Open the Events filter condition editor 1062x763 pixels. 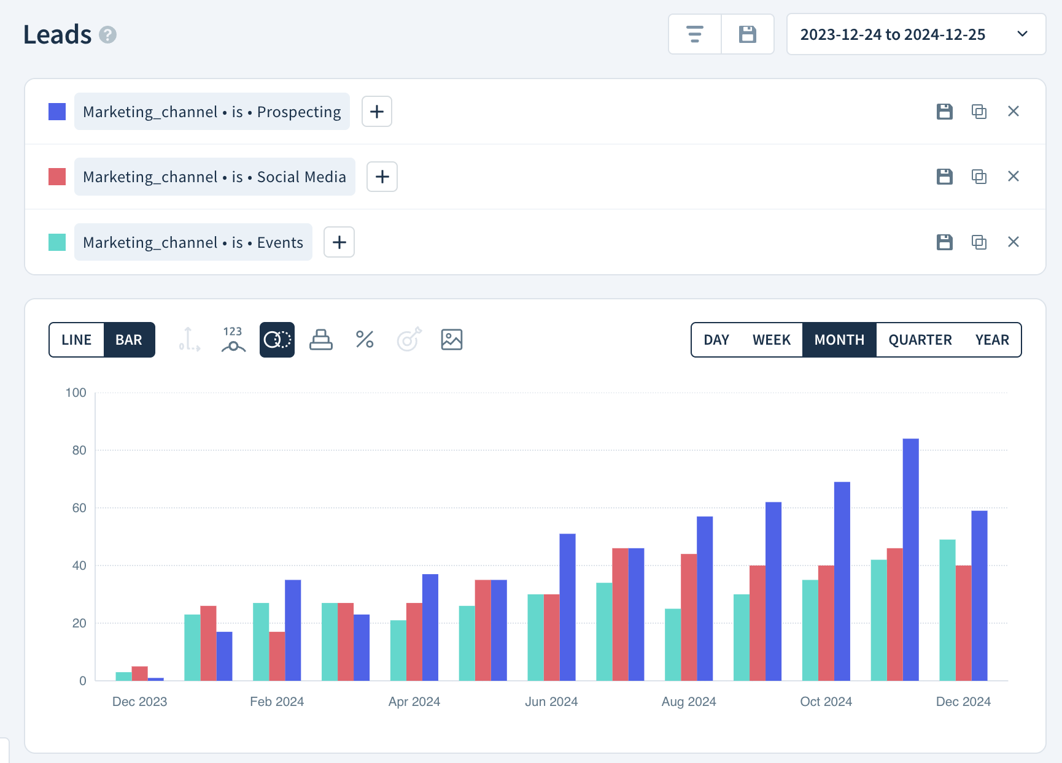193,242
